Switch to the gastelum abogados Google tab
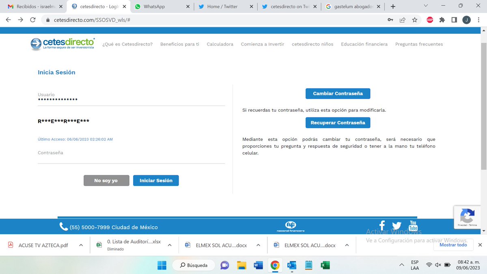The width and height of the screenshot is (487, 274). pyautogui.click(x=352, y=6)
